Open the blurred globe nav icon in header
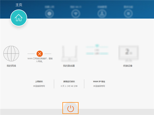 pyautogui.click(x=49, y=14)
